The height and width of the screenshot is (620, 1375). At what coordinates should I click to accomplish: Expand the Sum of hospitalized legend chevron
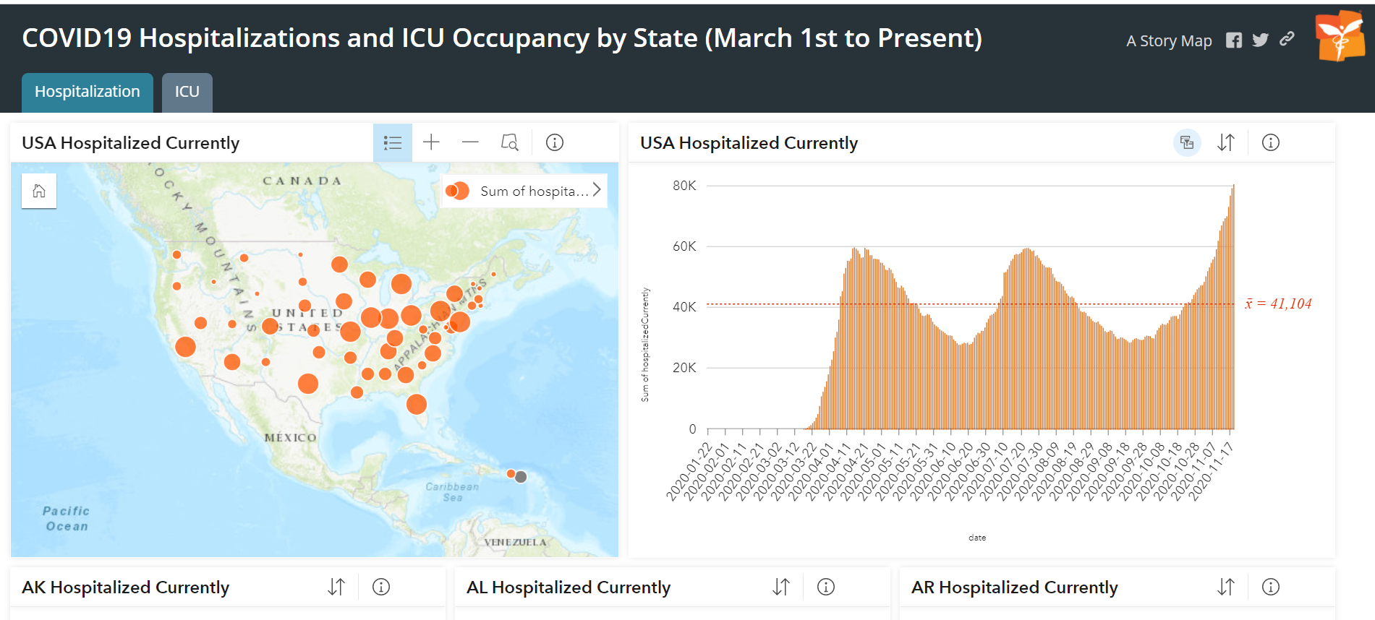pos(597,190)
